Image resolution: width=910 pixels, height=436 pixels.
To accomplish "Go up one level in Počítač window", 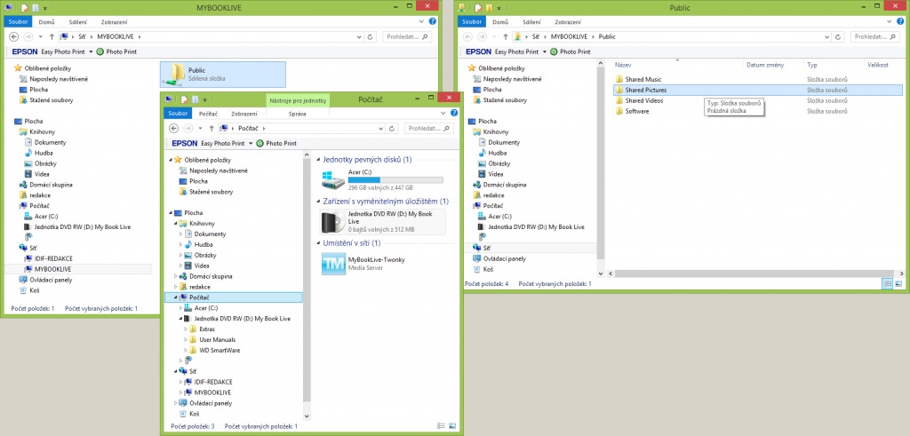I will [x=212, y=128].
